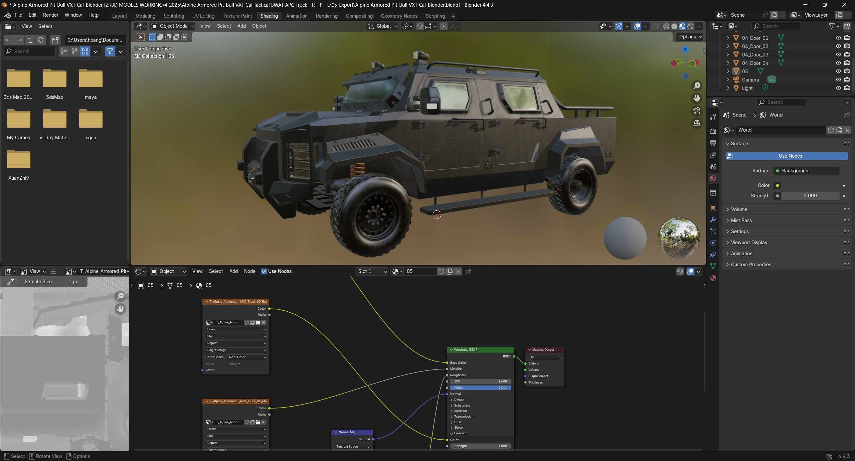Open Non-Color color space dropdown on Em texture
Viewport: 855px width, 461px height.
246,357
